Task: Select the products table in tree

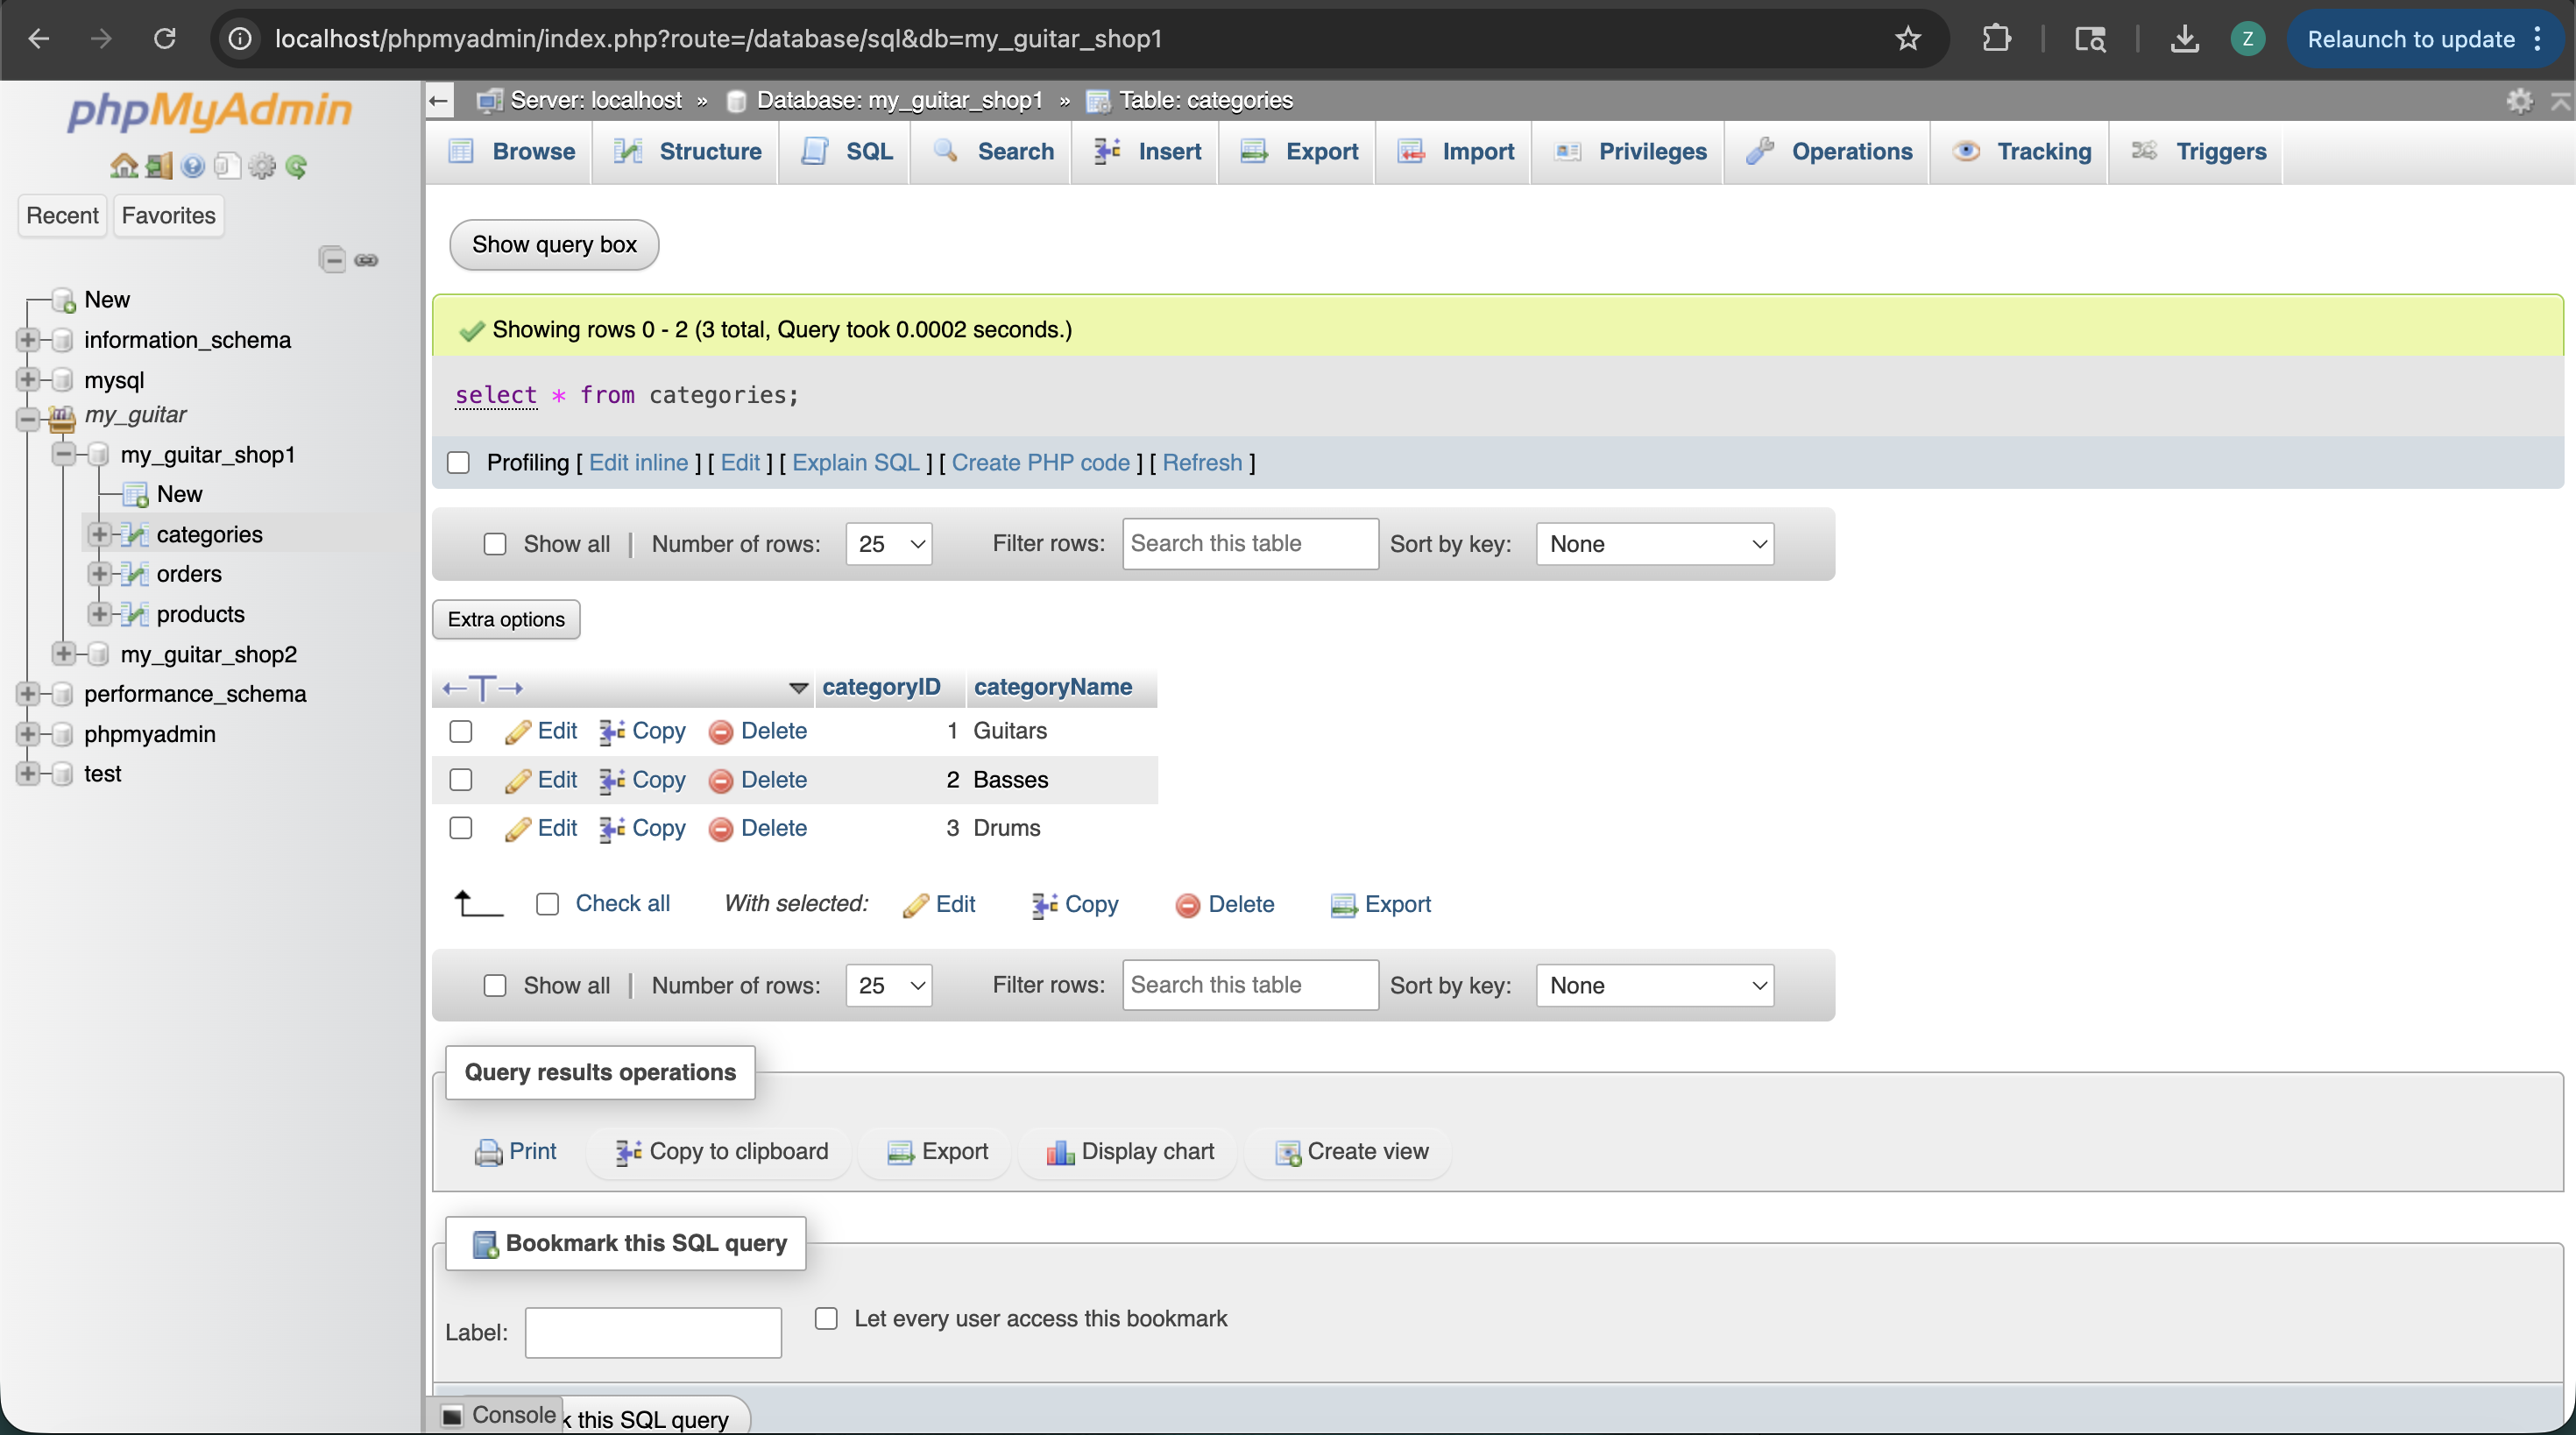Action: click(x=200, y=614)
